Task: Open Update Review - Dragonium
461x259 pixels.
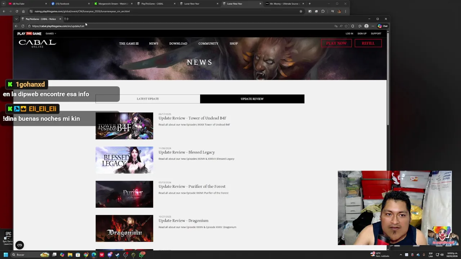Action: (183, 221)
